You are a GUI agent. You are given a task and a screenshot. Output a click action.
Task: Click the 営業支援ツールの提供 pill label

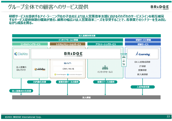pos(68,82)
